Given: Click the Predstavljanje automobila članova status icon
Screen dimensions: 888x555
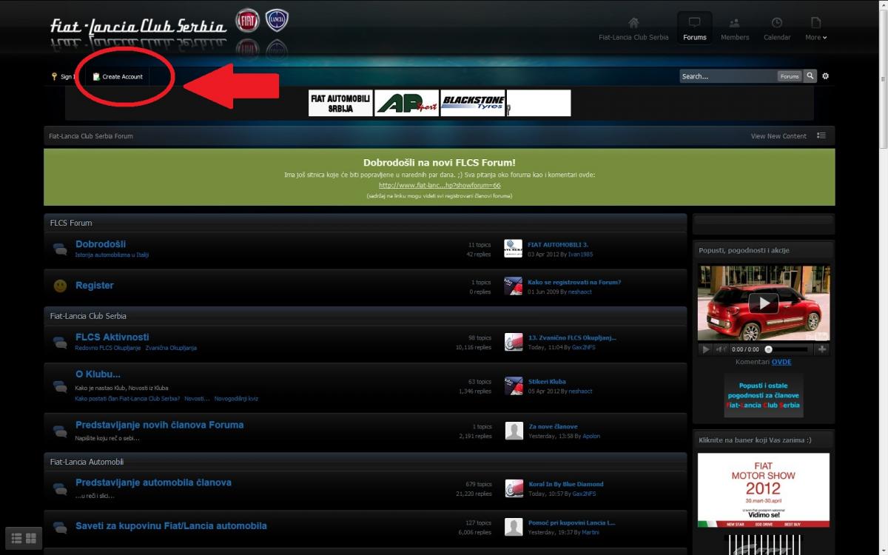Looking at the screenshot, I should 60,488.
